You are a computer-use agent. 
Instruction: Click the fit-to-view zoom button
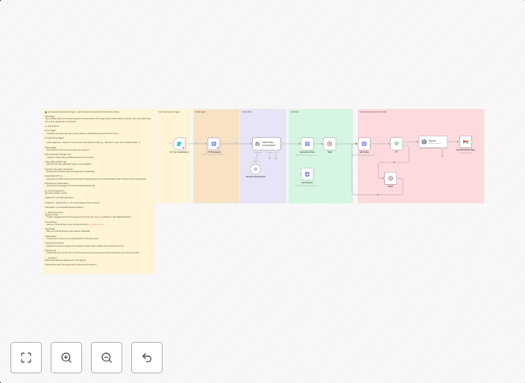coord(26,358)
